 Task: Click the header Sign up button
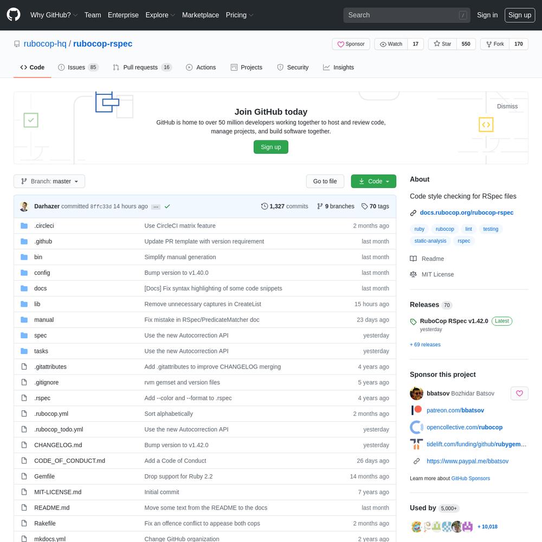click(x=520, y=15)
